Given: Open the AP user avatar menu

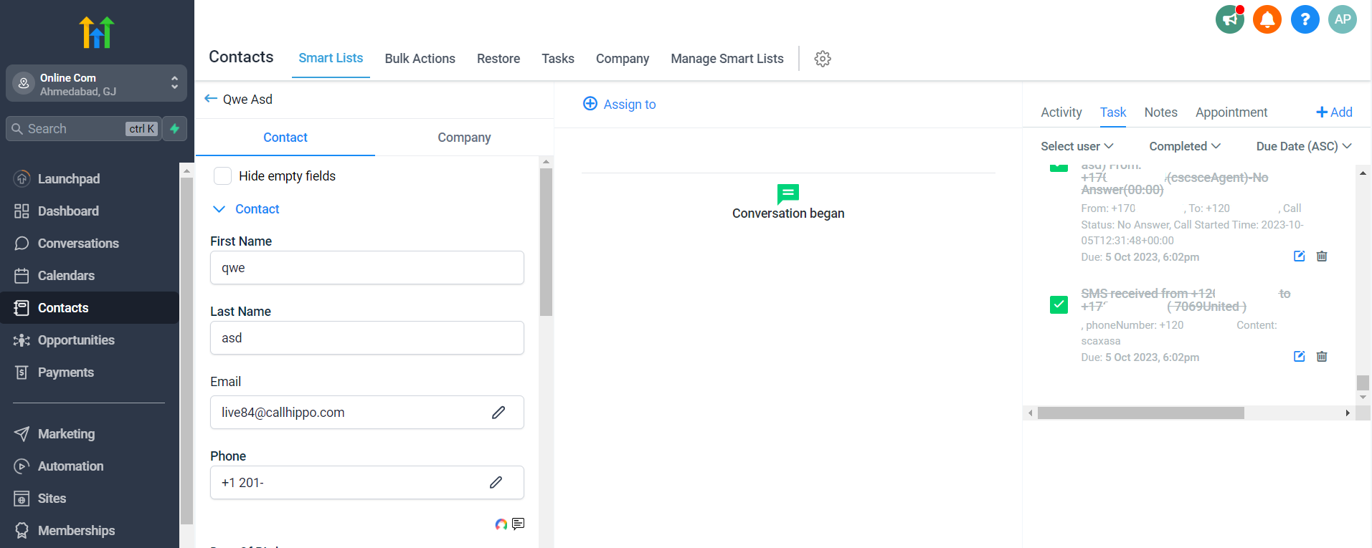Looking at the screenshot, I should pos(1343,19).
